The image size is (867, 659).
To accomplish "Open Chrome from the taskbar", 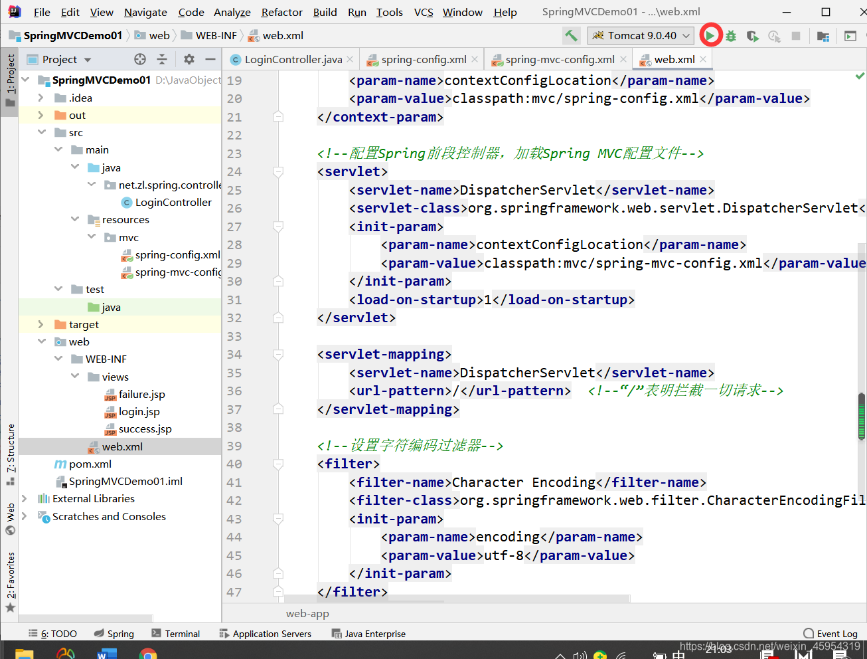I will pyautogui.click(x=148, y=654).
